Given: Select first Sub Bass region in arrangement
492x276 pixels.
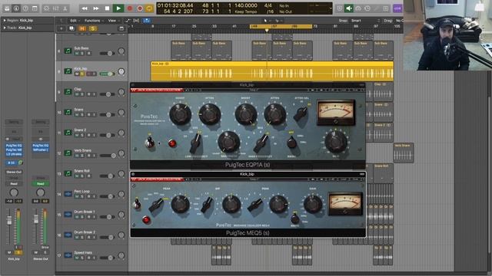Looking at the screenshot, I should [181, 51].
